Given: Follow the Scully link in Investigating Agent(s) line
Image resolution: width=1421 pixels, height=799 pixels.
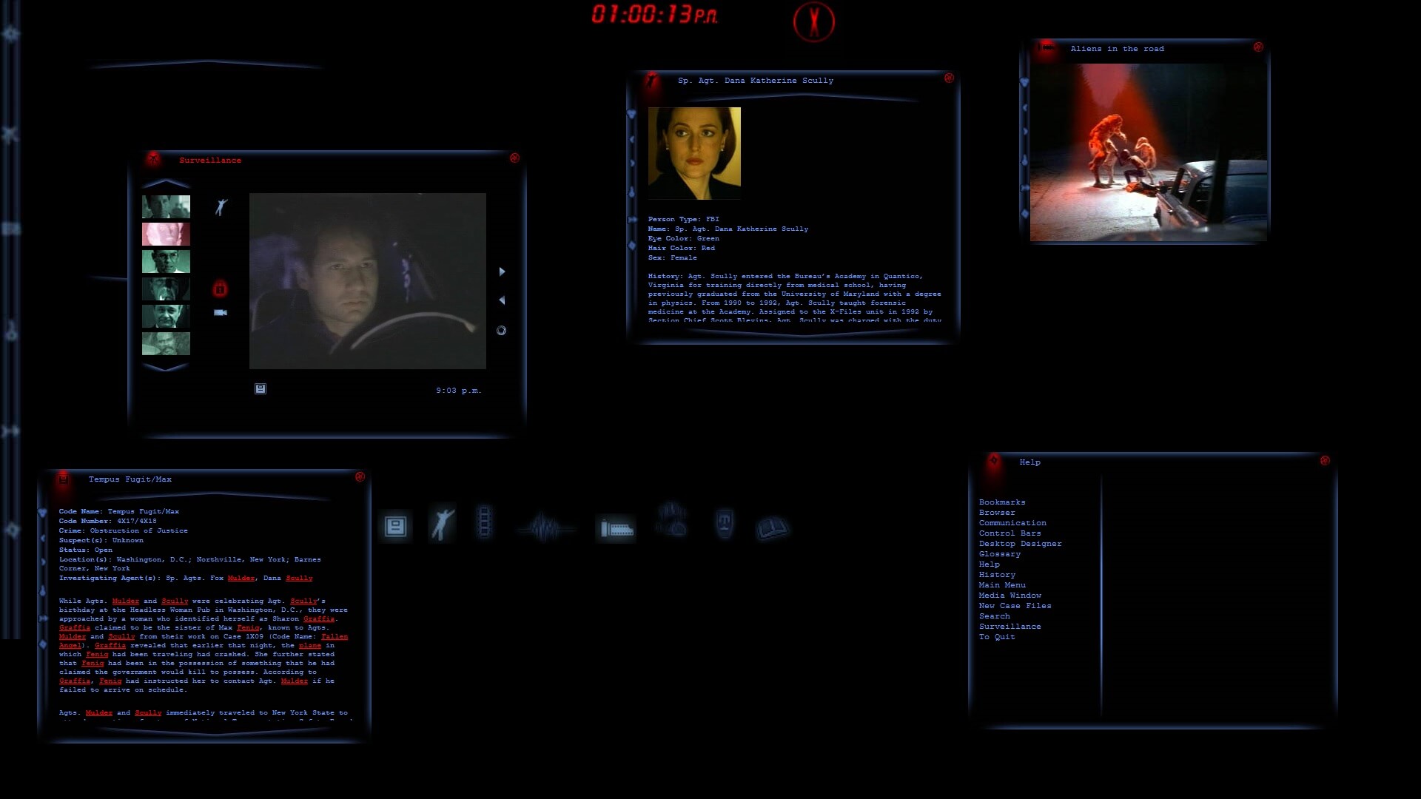Looking at the screenshot, I should pyautogui.click(x=299, y=578).
